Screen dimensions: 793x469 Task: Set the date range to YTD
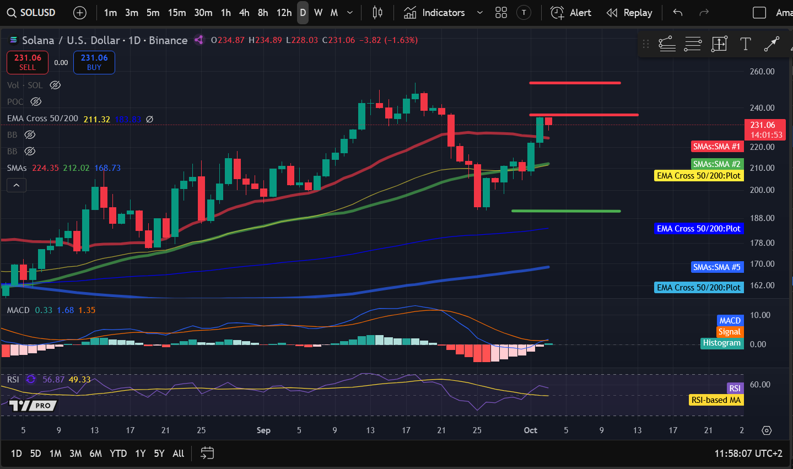coord(118,454)
